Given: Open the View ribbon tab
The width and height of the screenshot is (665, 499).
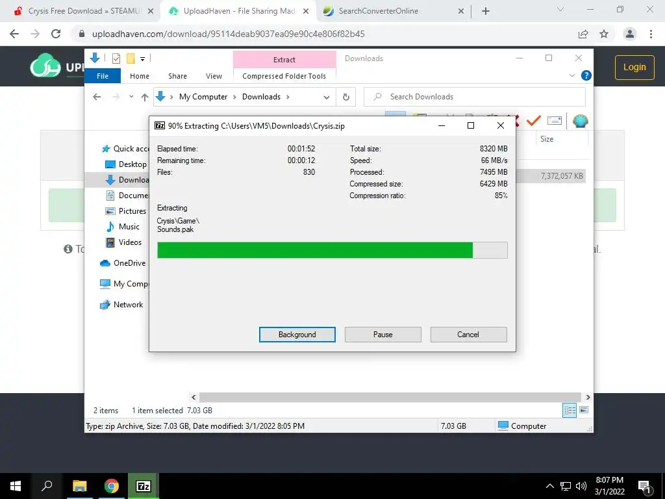Looking at the screenshot, I should [214, 76].
